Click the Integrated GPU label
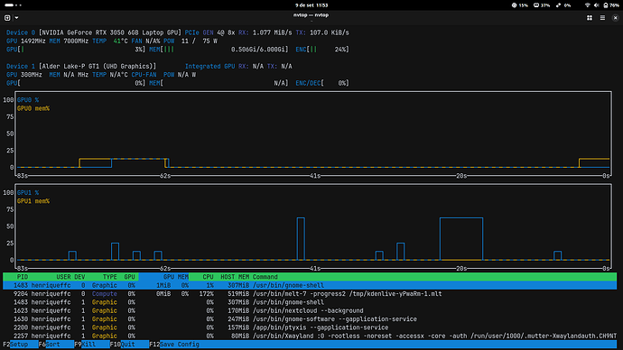The height and width of the screenshot is (350, 623). pyautogui.click(x=209, y=67)
